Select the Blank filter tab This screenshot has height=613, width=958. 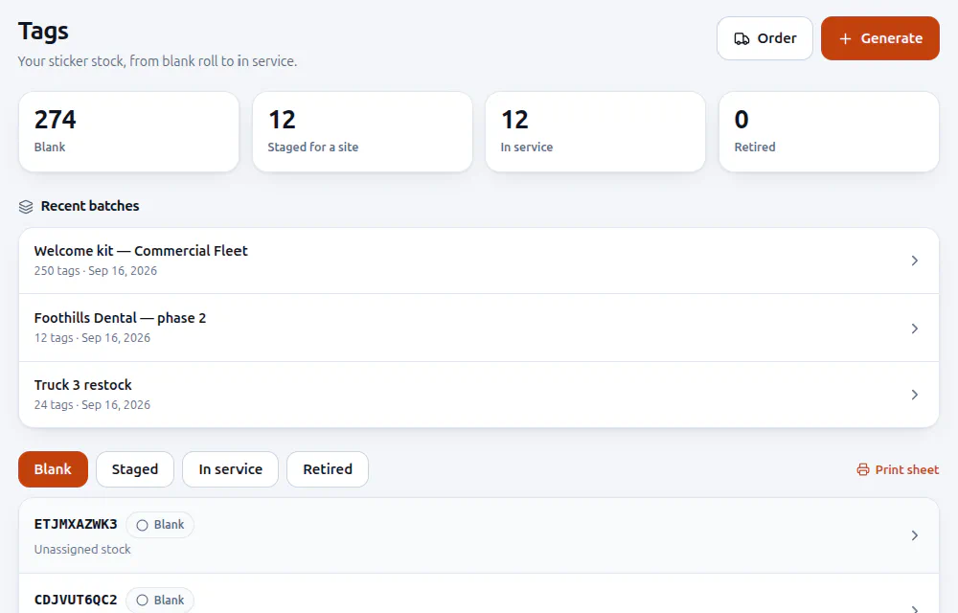[53, 469]
